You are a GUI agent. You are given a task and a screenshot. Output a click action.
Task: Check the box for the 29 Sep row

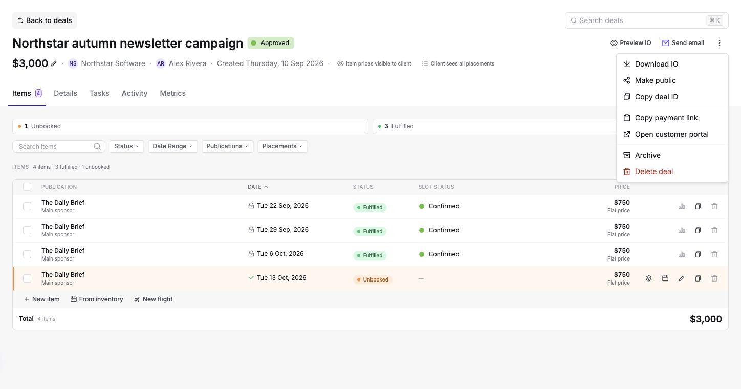point(27,230)
